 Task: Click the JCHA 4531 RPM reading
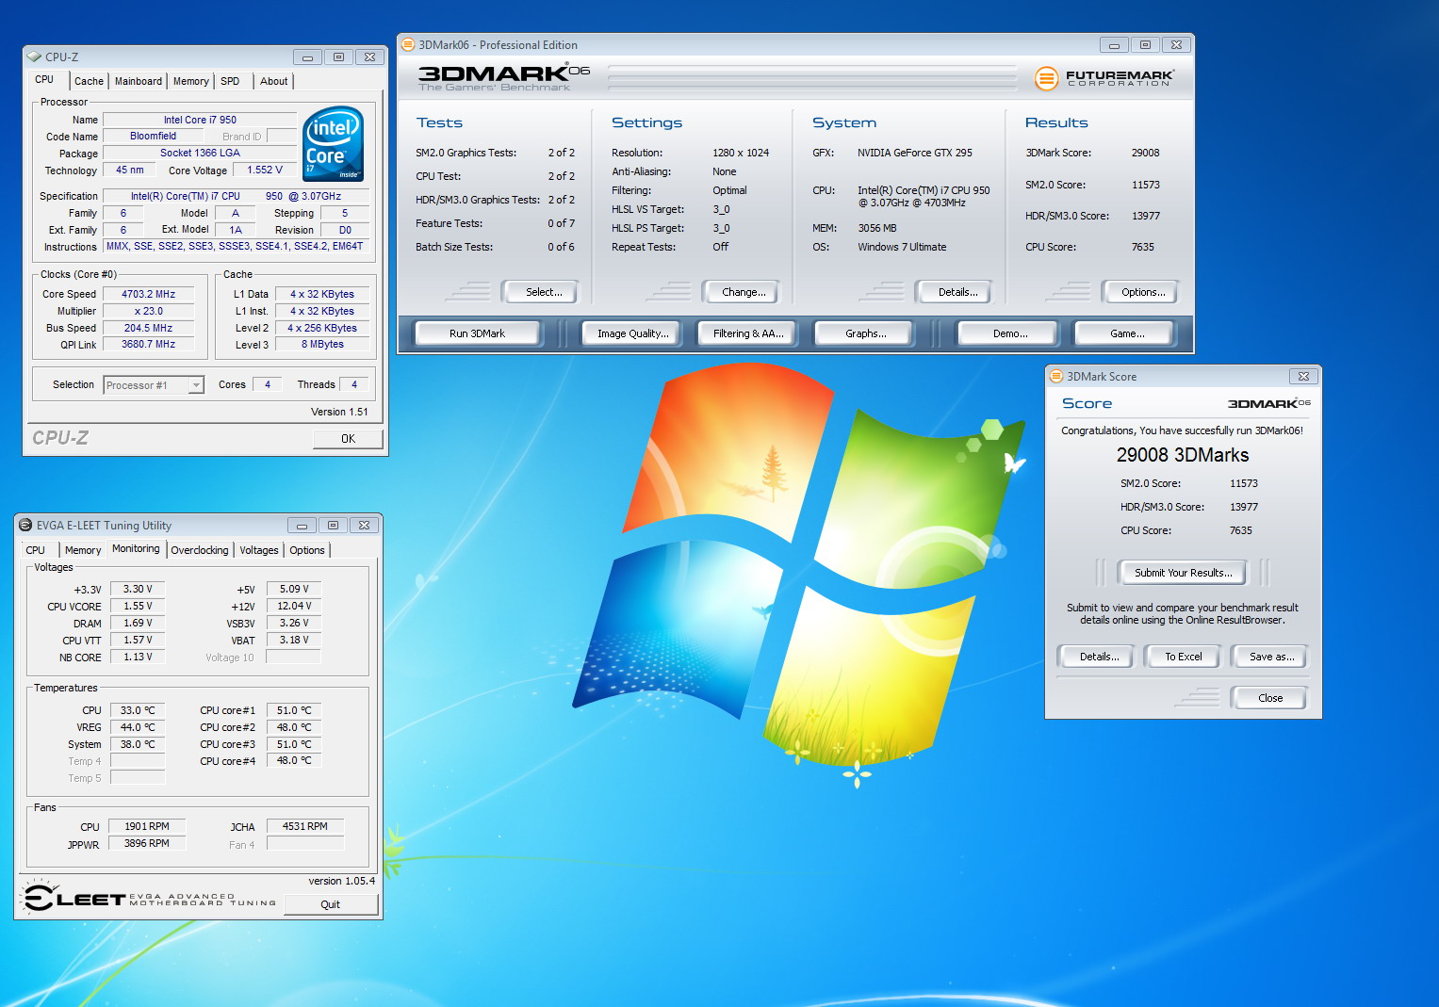[305, 826]
